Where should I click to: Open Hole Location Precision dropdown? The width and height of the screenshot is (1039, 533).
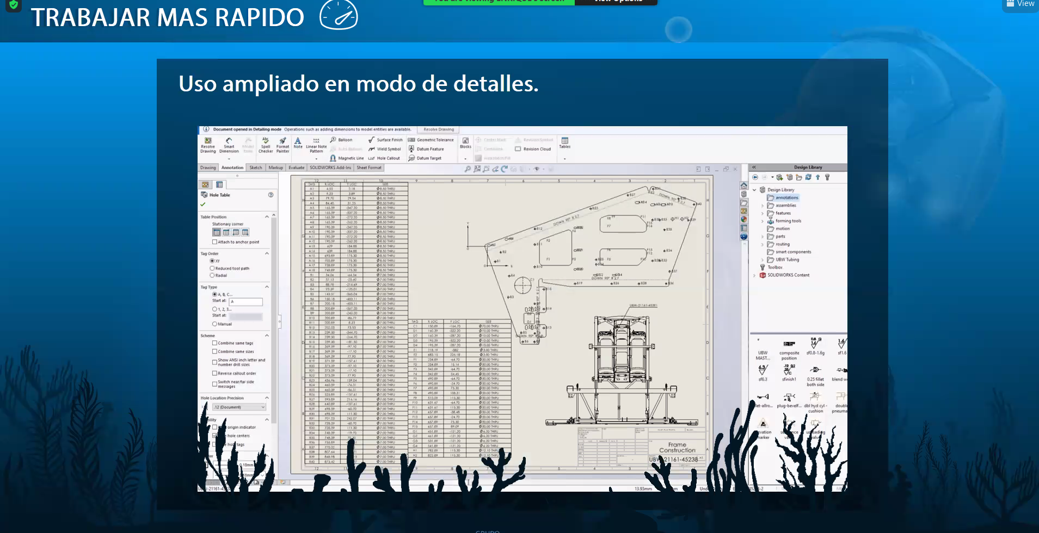239,407
